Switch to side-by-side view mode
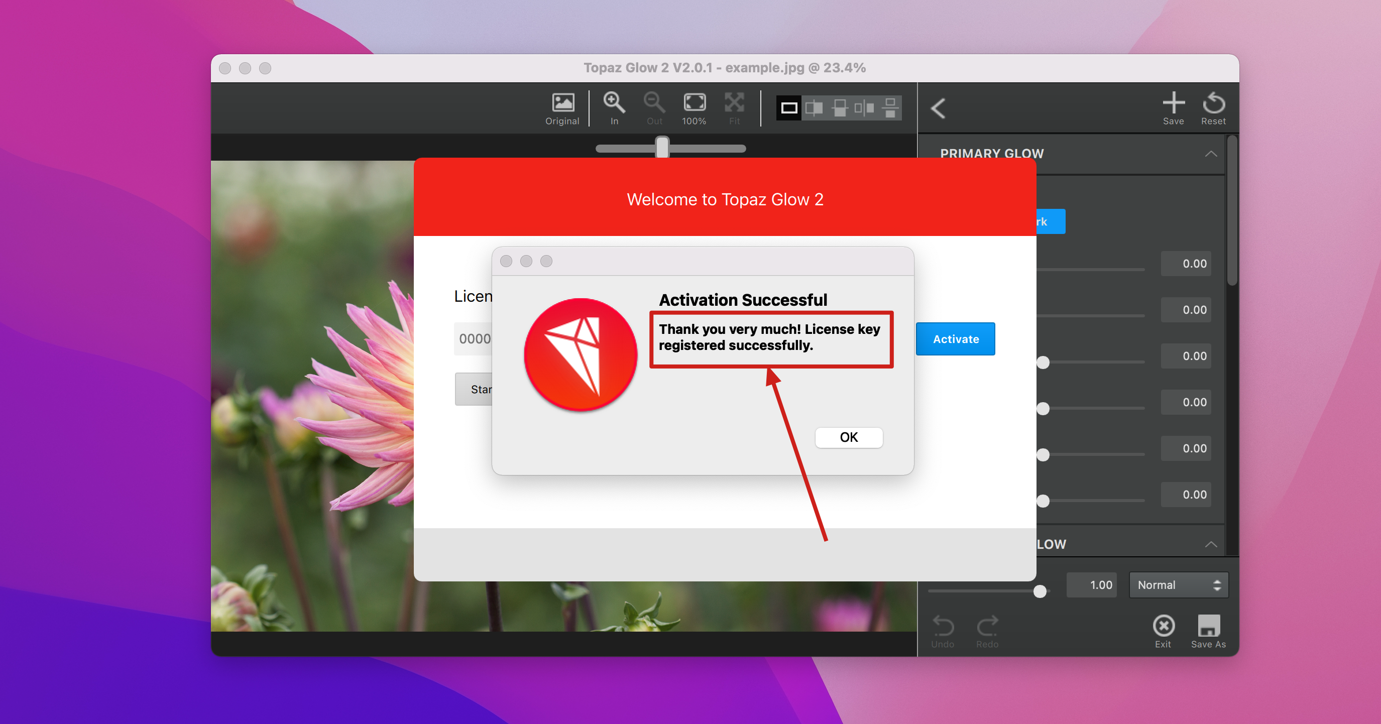 tap(864, 108)
